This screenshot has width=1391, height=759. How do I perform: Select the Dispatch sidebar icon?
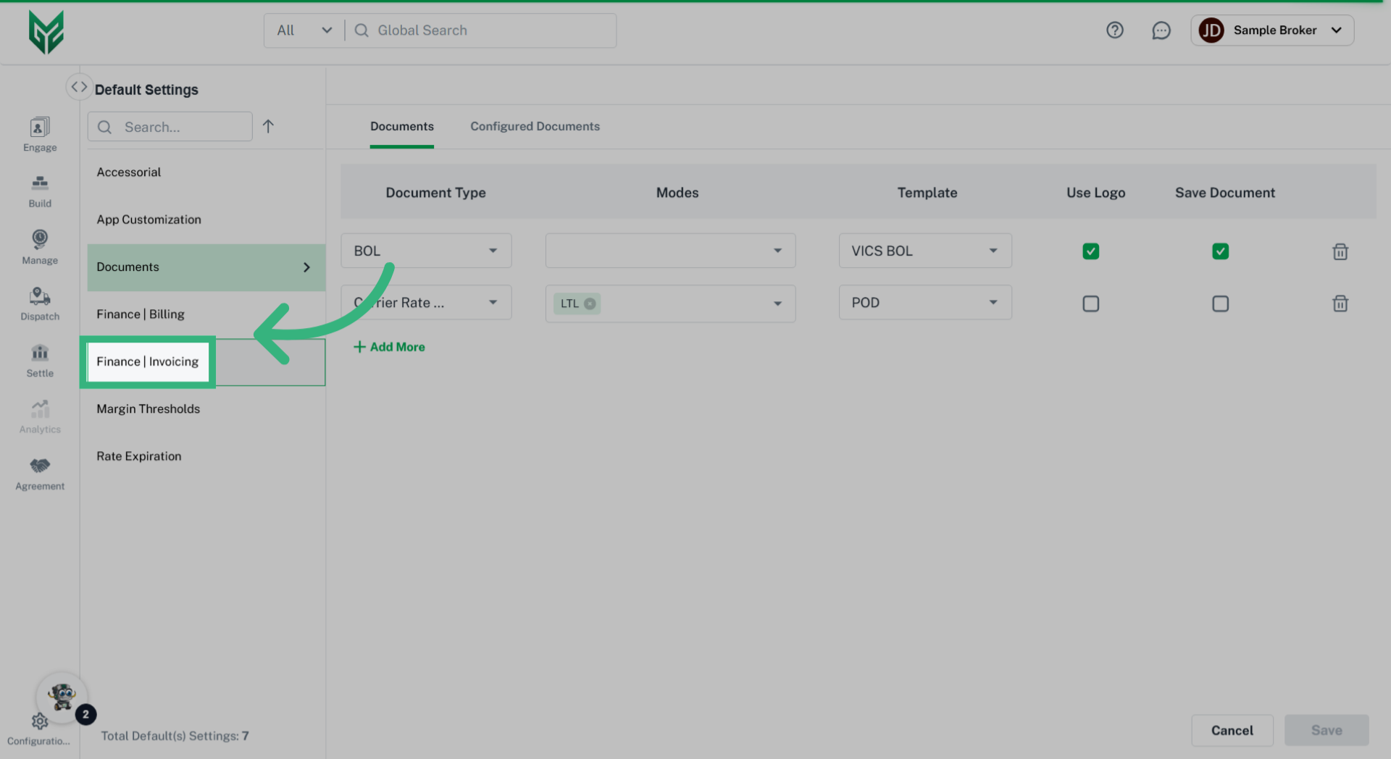point(40,299)
